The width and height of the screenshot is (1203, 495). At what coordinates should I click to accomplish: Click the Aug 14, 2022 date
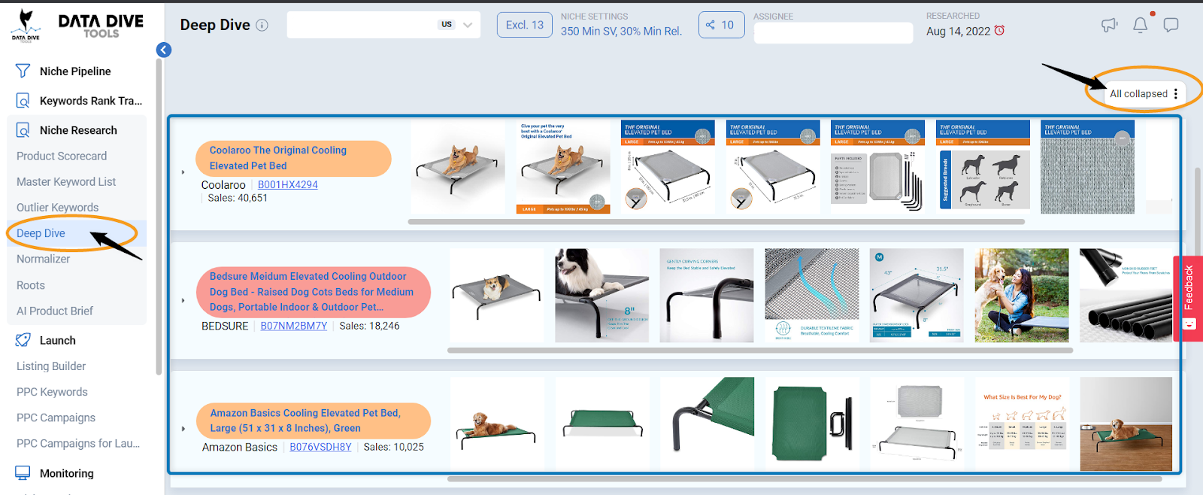[958, 31]
